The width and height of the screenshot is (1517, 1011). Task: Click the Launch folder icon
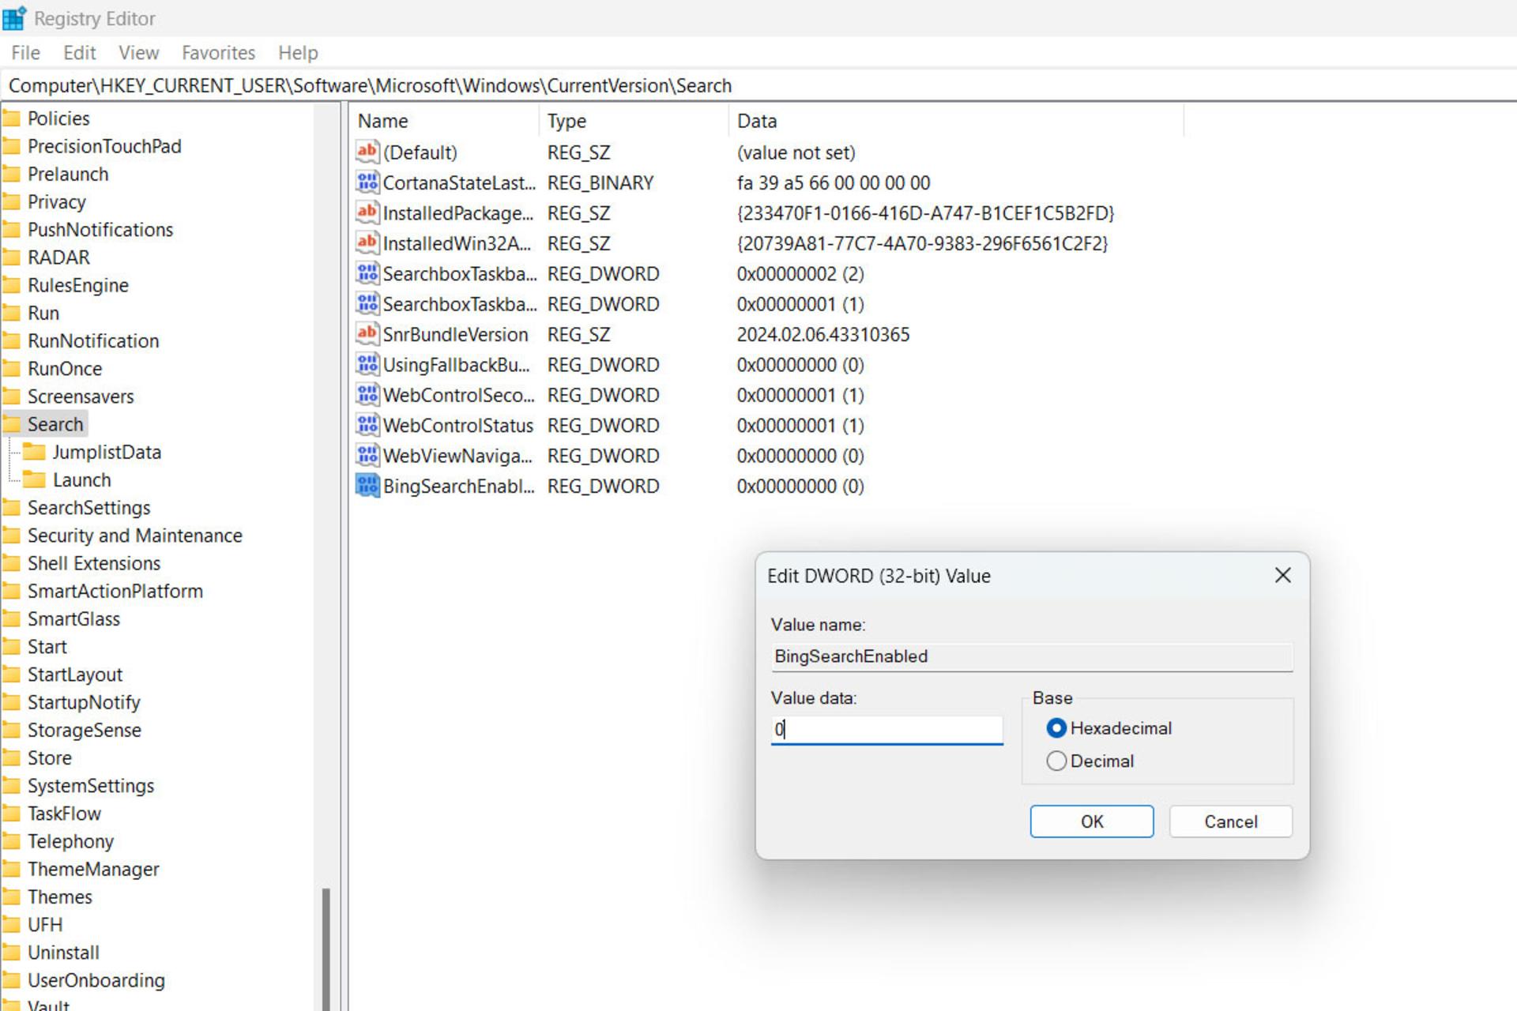pos(34,479)
